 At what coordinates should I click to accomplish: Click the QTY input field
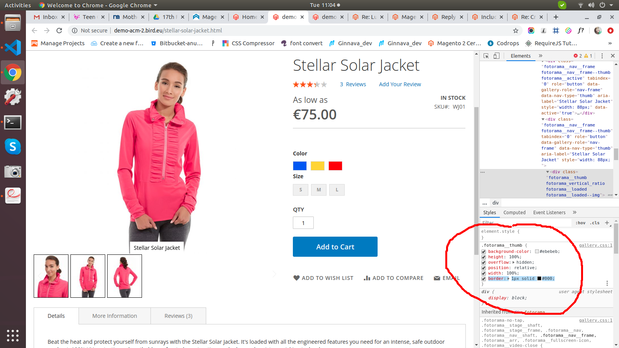(303, 223)
